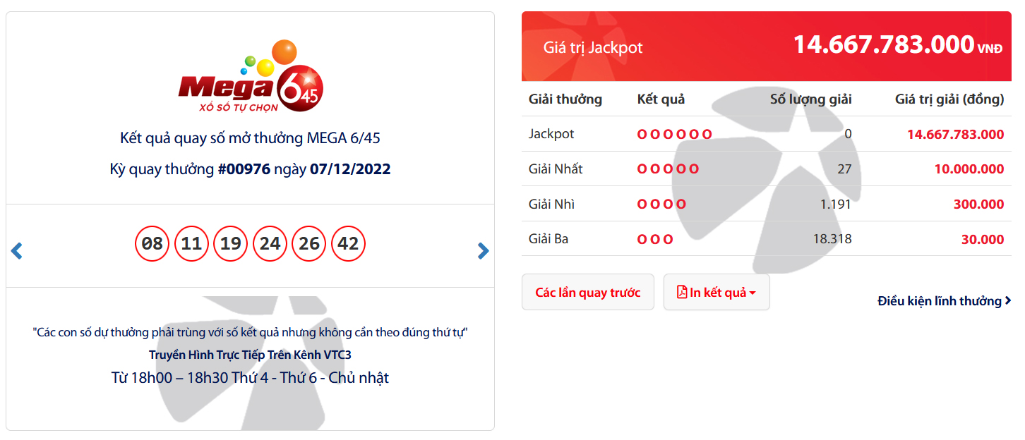Viewport: 1025px width, 440px height.
Task: Select winning number ball 42
Action: pyautogui.click(x=349, y=244)
